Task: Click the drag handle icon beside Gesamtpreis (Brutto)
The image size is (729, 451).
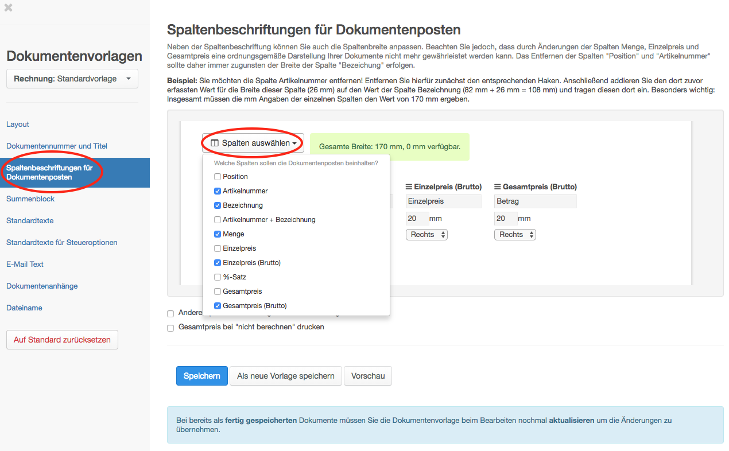Action: 498,187
